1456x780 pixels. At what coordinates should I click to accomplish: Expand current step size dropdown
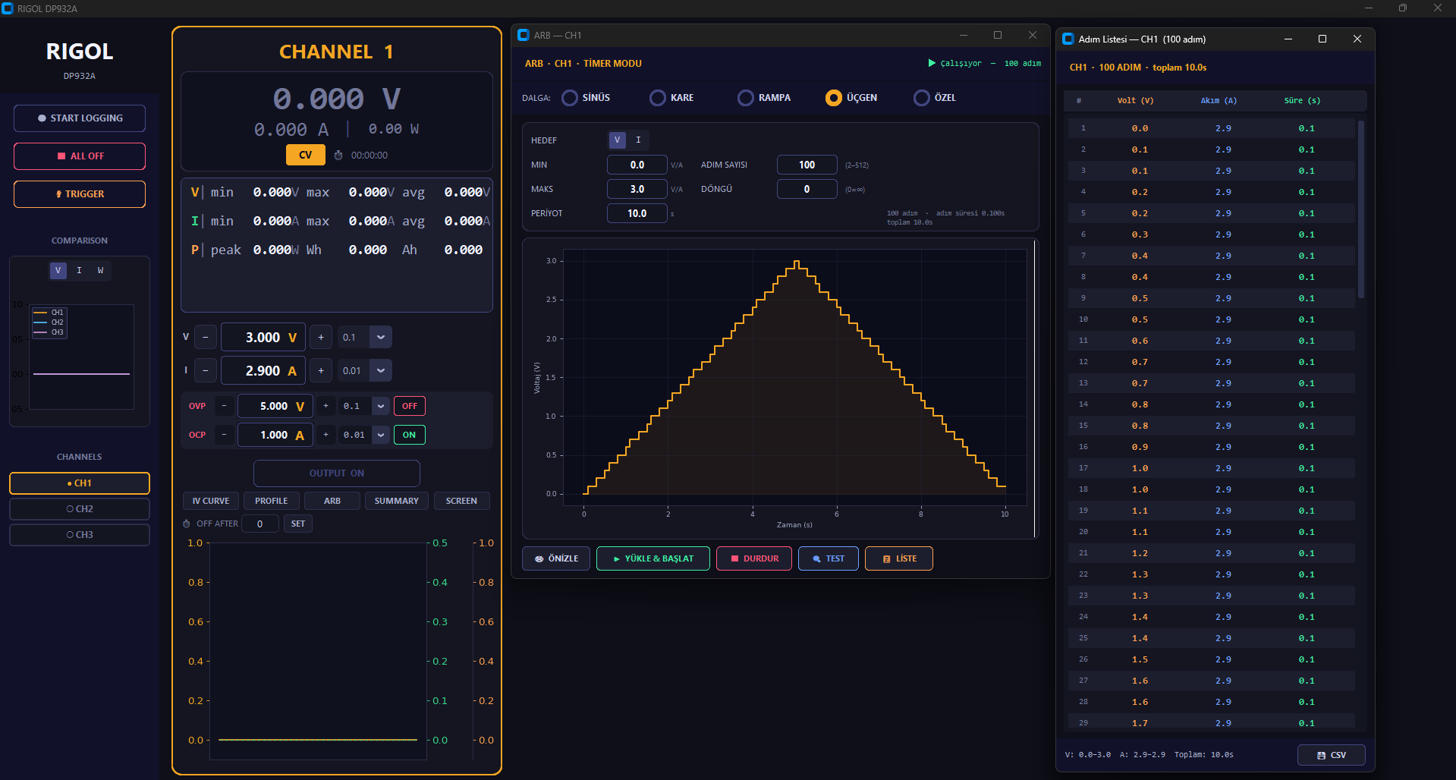(381, 371)
